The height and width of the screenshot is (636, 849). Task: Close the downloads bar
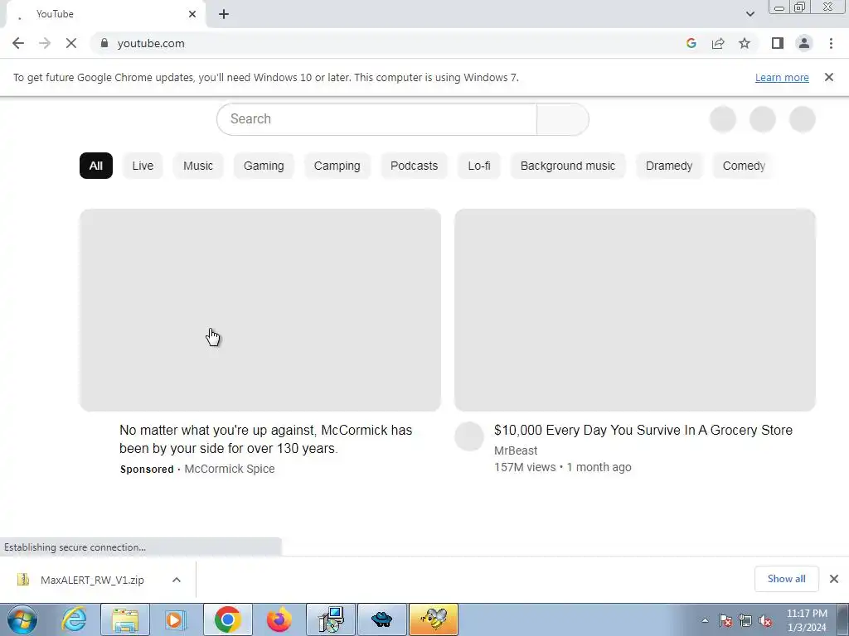(834, 579)
